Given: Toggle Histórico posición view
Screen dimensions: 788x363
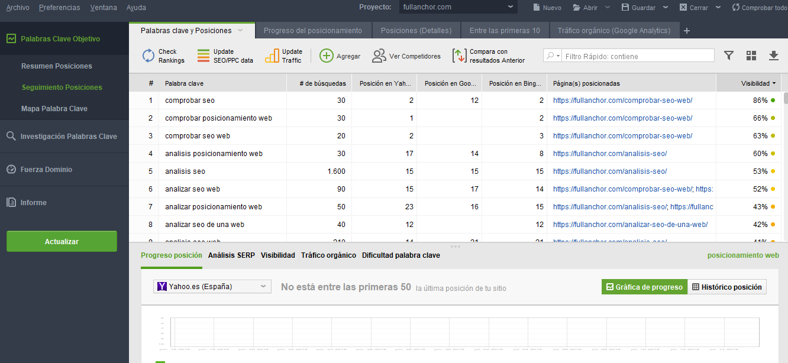Looking at the screenshot, I should point(727,287).
